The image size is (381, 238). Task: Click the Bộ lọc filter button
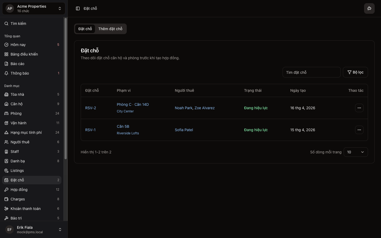355,72
